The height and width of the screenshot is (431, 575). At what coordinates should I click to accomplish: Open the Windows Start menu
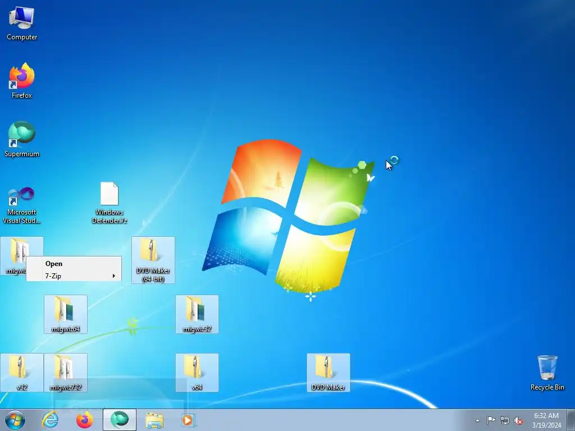pos(15,420)
